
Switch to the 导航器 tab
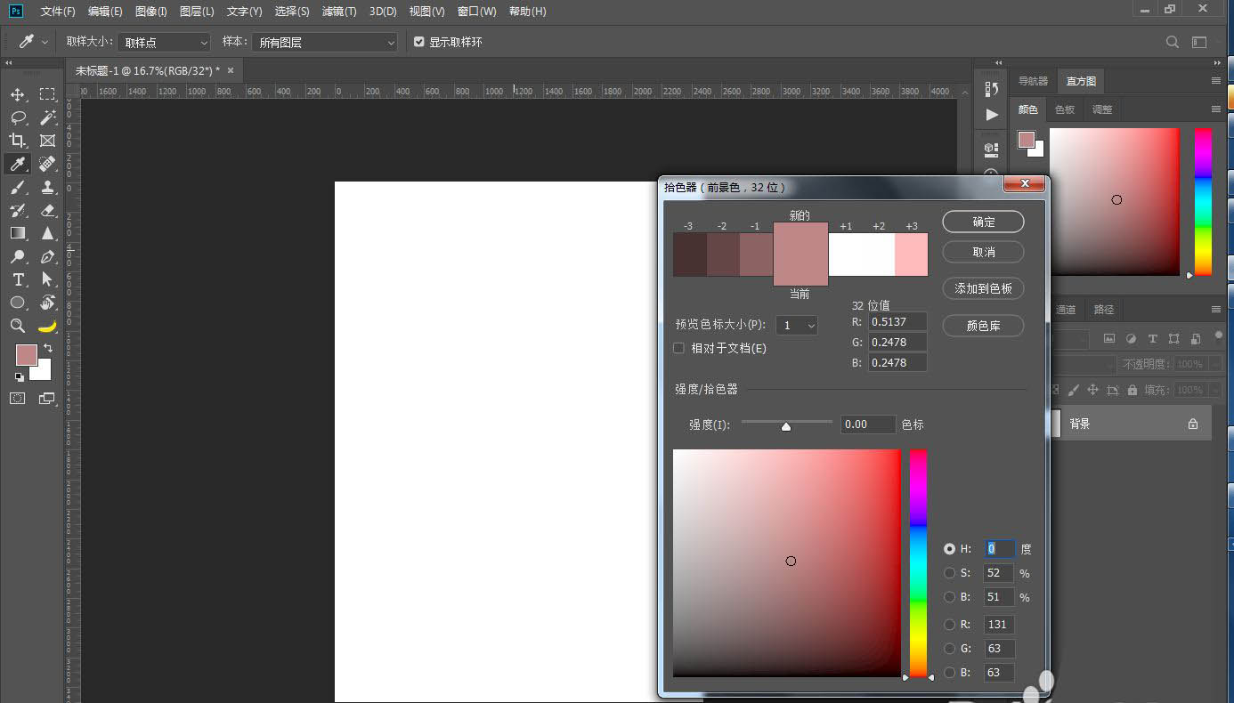tap(1033, 81)
